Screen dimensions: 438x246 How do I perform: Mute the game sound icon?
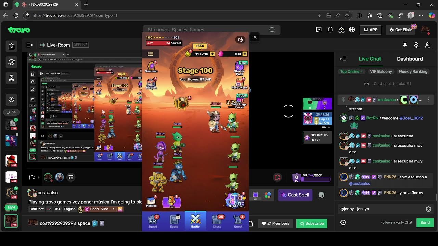click(240, 40)
